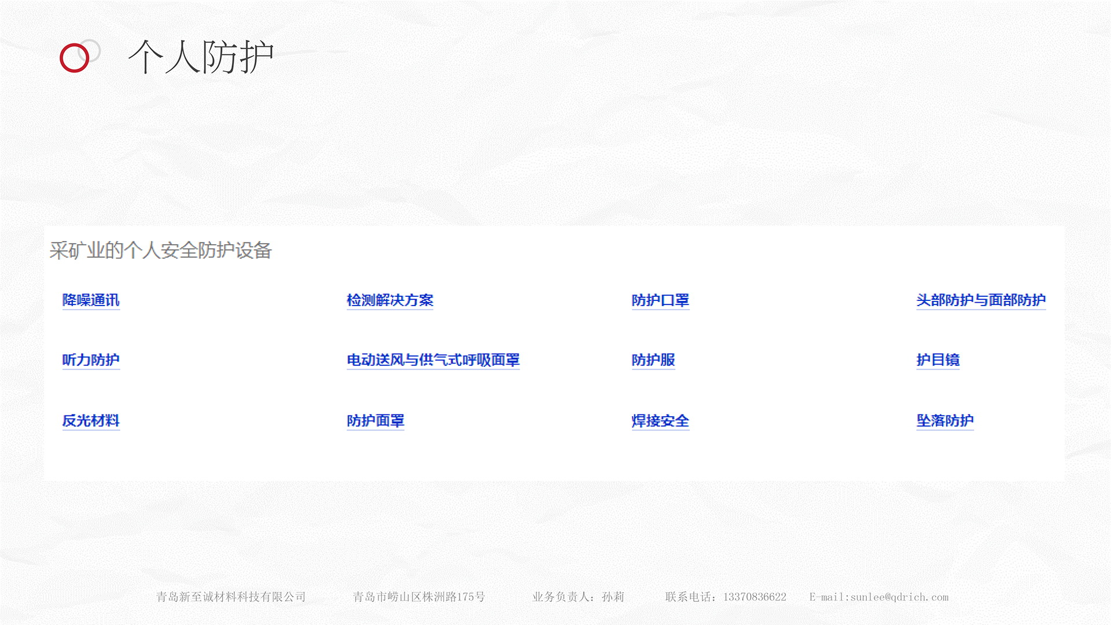Screen dimensions: 1111x625
Task: Open the 听力防护 link
Action: coord(91,360)
